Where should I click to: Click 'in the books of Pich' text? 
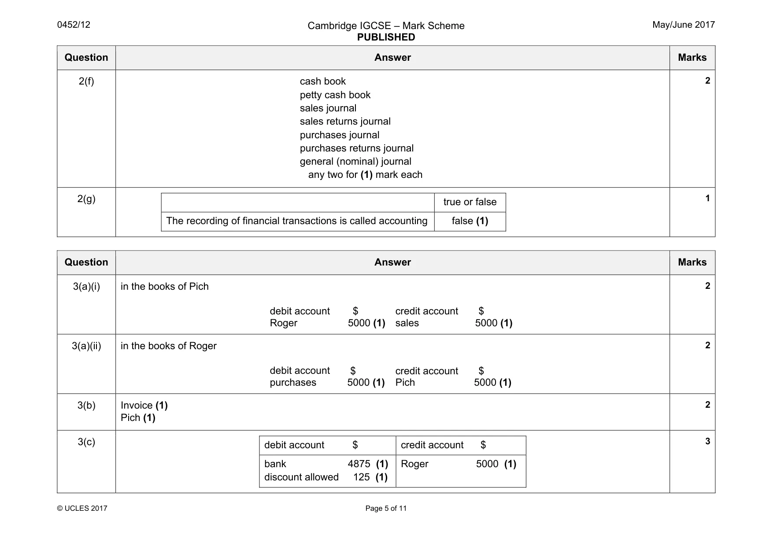point(165,287)
